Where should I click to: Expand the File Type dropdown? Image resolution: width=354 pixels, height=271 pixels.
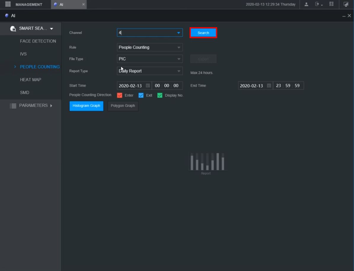[179, 59]
